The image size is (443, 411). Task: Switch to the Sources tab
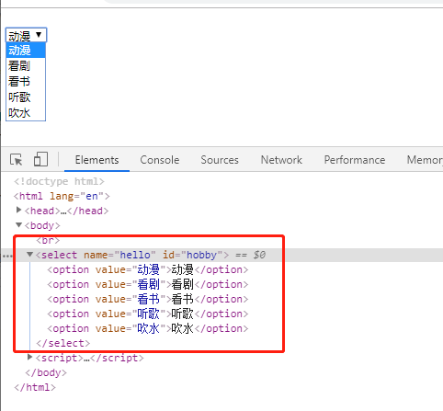pyautogui.click(x=220, y=160)
